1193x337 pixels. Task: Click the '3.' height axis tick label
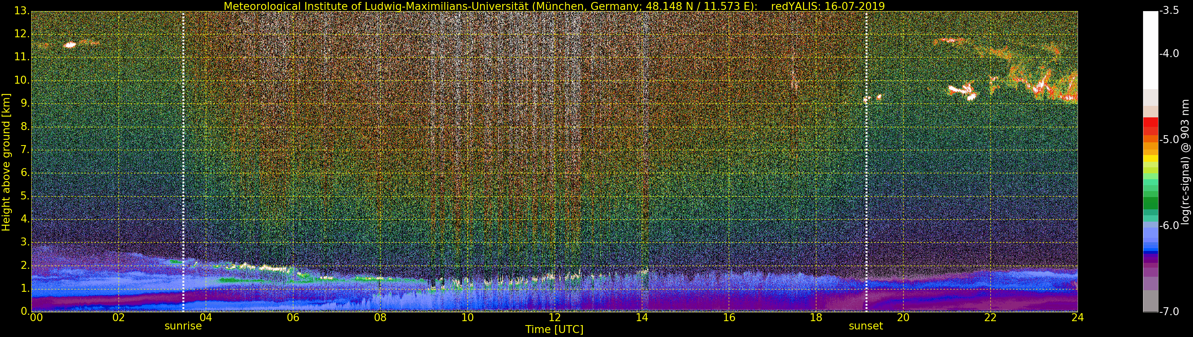pyautogui.click(x=25, y=242)
